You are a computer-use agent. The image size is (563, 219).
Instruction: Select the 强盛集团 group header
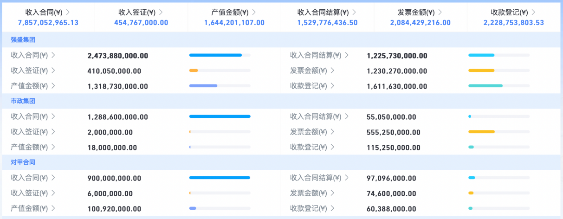(x=23, y=40)
